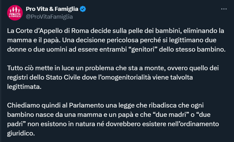Open the three-dot More options menu
Screen dimensions: 234x142
click(x=224, y=9)
